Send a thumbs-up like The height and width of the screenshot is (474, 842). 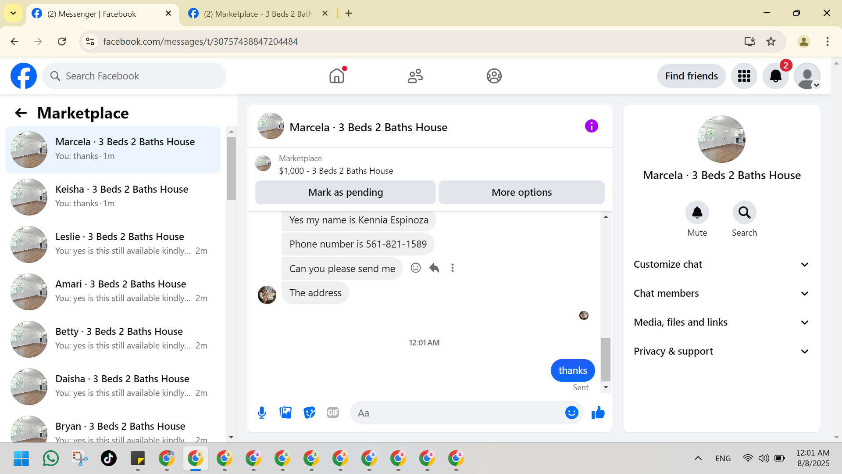pos(598,413)
